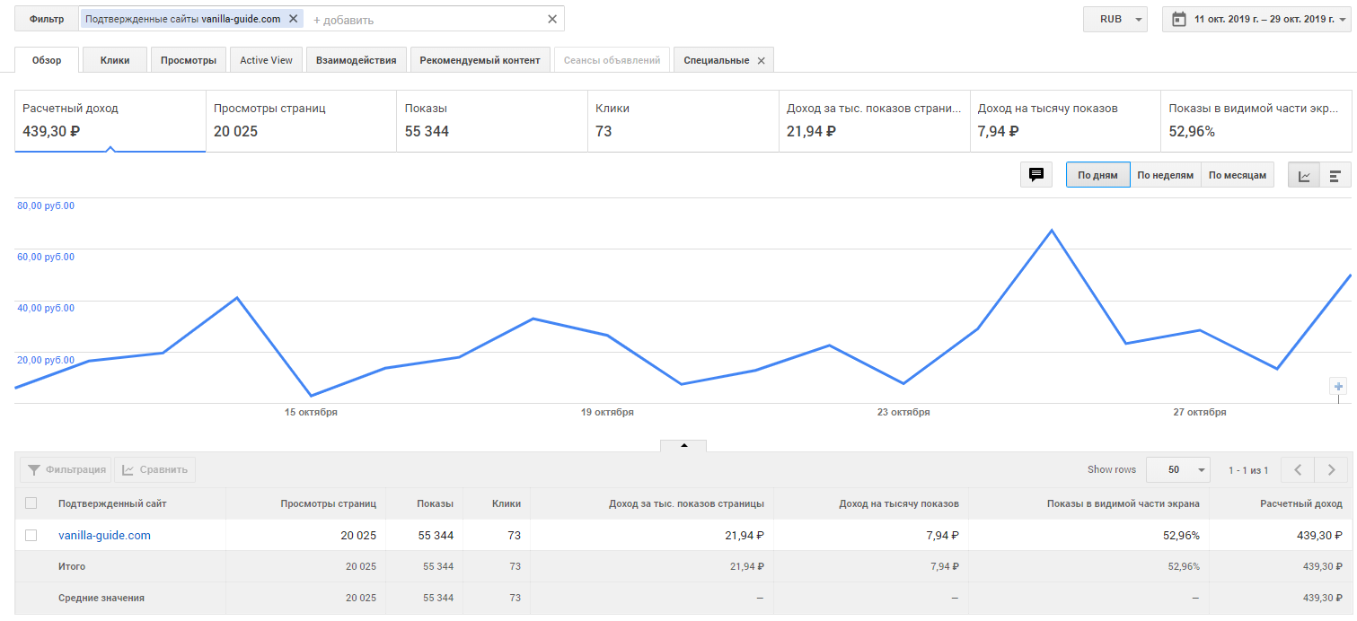Viewport: 1357px width, 621px height.
Task: Click the plus icon on the chart
Action: 1338,386
